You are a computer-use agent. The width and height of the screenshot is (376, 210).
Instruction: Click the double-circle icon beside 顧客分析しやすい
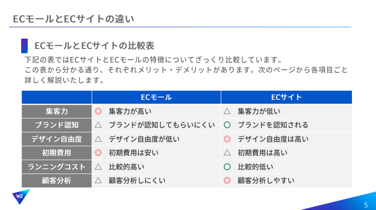[227, 180]
